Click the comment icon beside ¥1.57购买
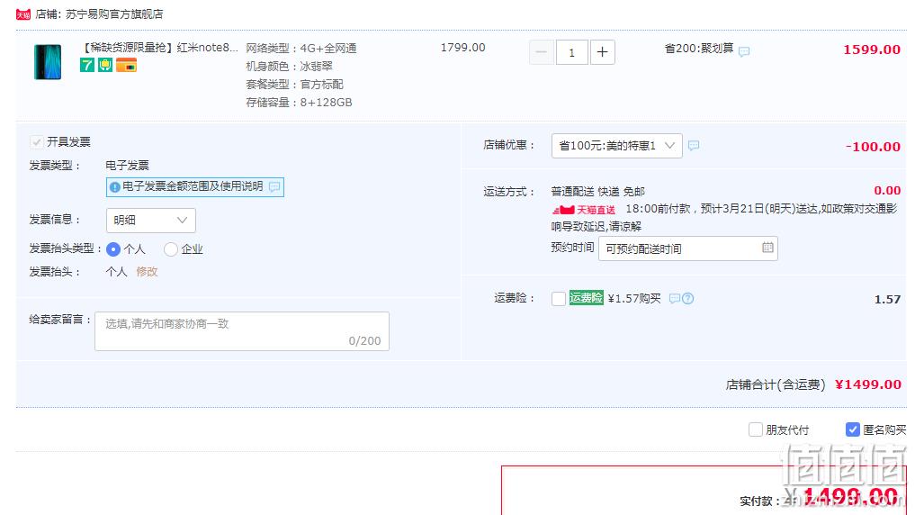Image resolution: width=915 pixels, height=515 pixels. pyautogui.click(x=674, y=299)
